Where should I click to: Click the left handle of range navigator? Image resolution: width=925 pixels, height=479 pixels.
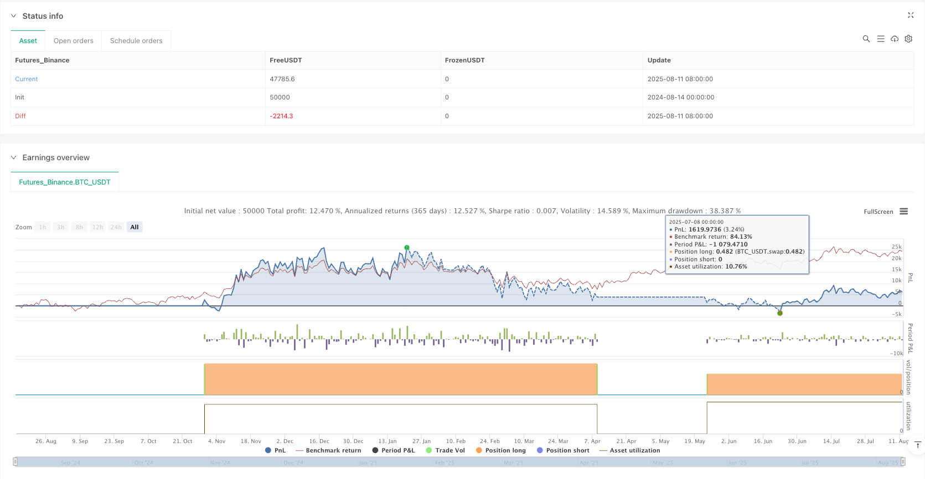(15, 461)
